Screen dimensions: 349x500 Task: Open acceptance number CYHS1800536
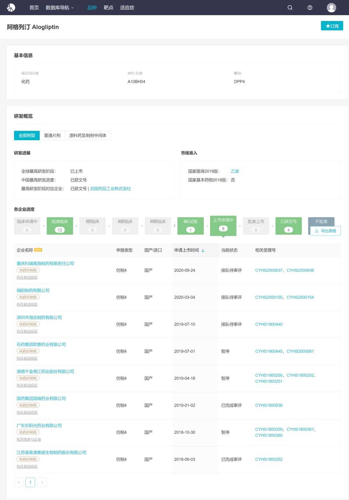pos(269,405)
